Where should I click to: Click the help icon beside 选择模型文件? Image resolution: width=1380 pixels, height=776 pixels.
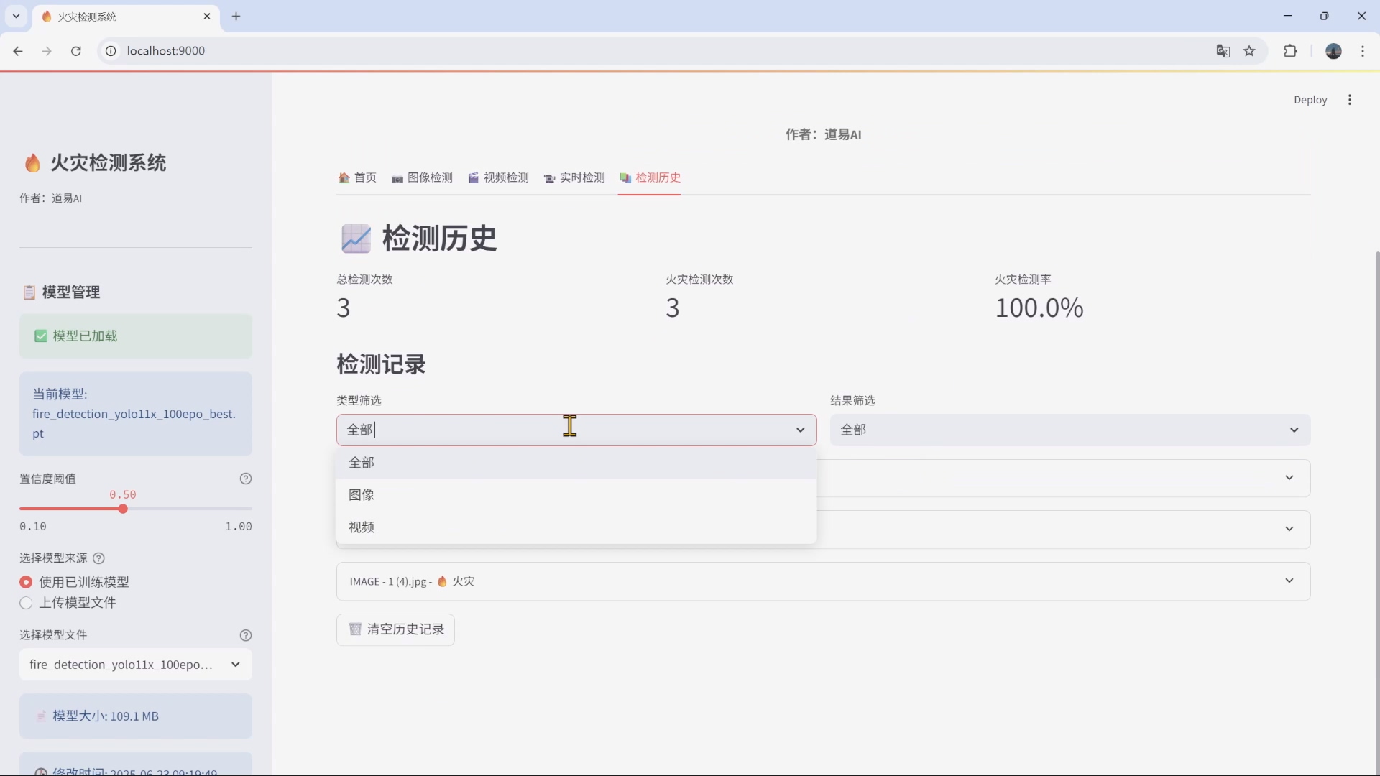click(x=247, y=635)
